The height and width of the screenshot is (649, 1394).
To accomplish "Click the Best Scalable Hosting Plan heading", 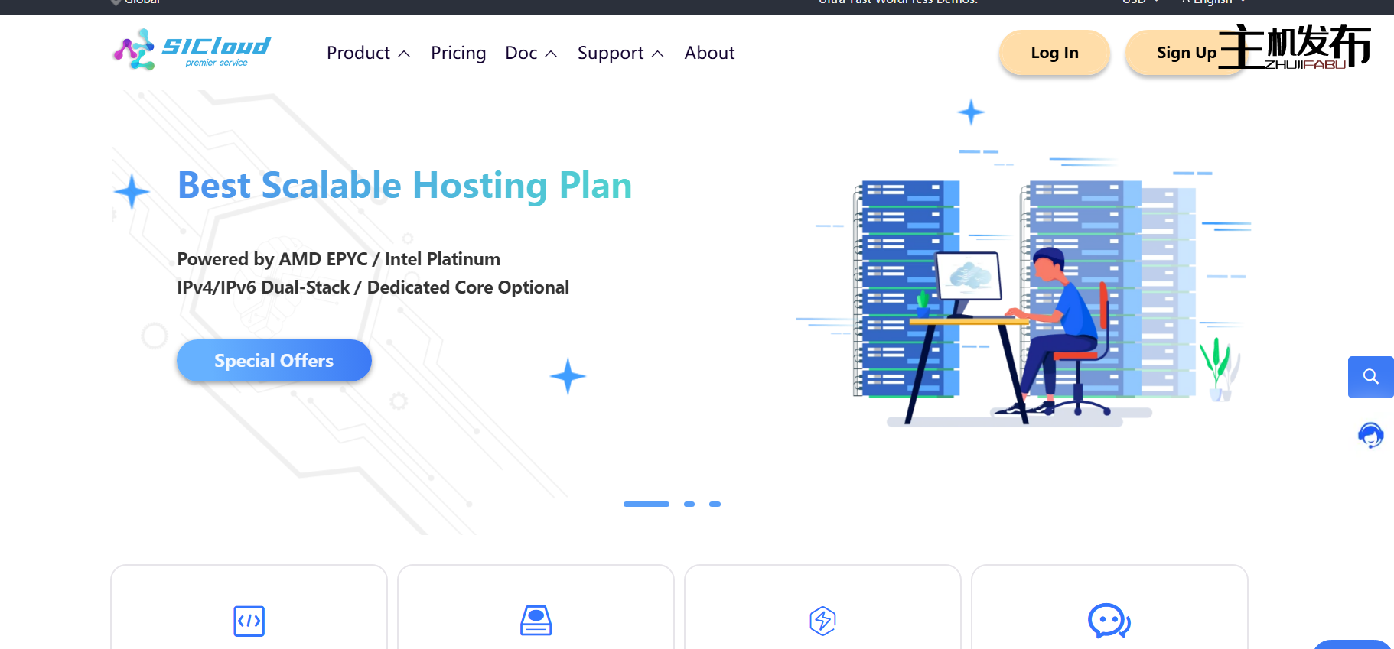I will [405, 186].
